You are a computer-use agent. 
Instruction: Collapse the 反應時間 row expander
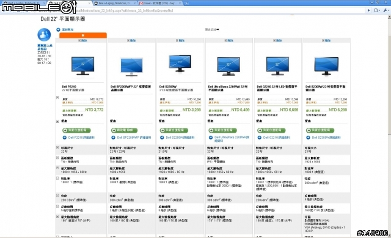[x=57, y=206]
